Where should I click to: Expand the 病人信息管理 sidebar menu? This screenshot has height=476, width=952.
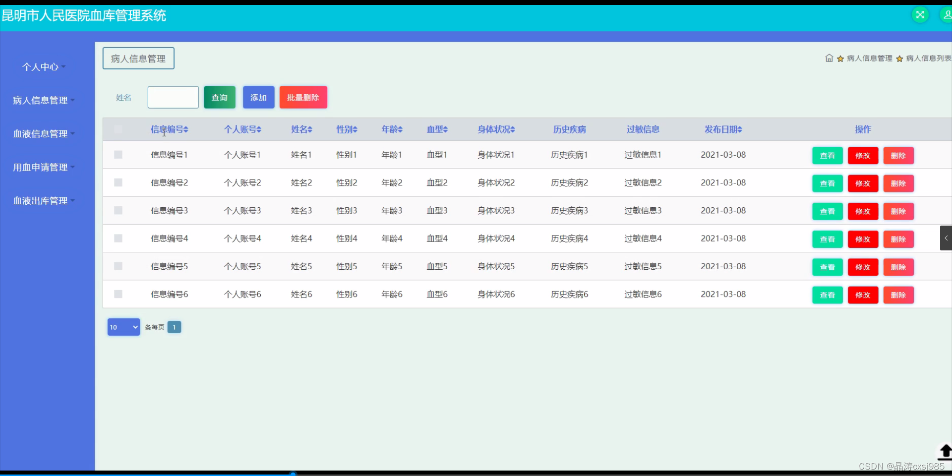[44, 100]
